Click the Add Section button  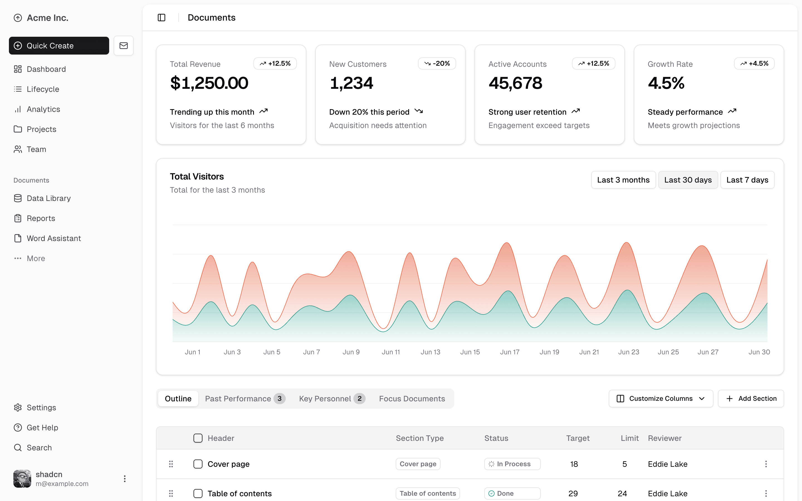pos(751,399)
